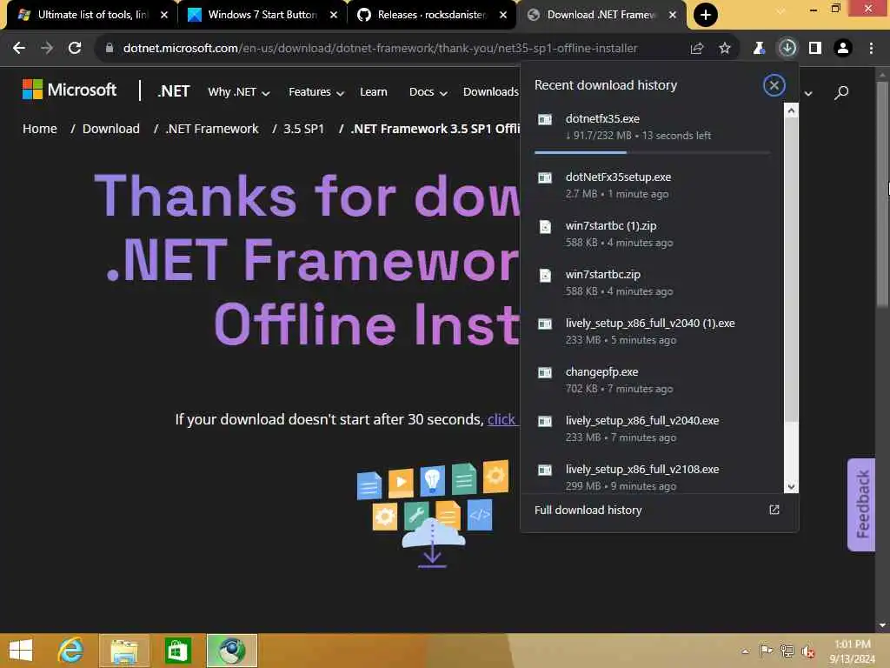
Task: Go to .NET Framework breadcrumb
Action: (x=212, y=129)
